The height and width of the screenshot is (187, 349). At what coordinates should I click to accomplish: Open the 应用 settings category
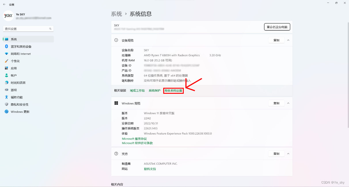pos(28,68)
